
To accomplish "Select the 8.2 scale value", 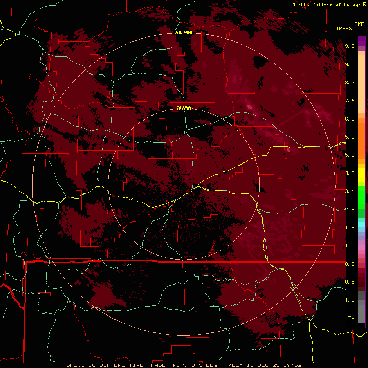I will tap(350, 82).
